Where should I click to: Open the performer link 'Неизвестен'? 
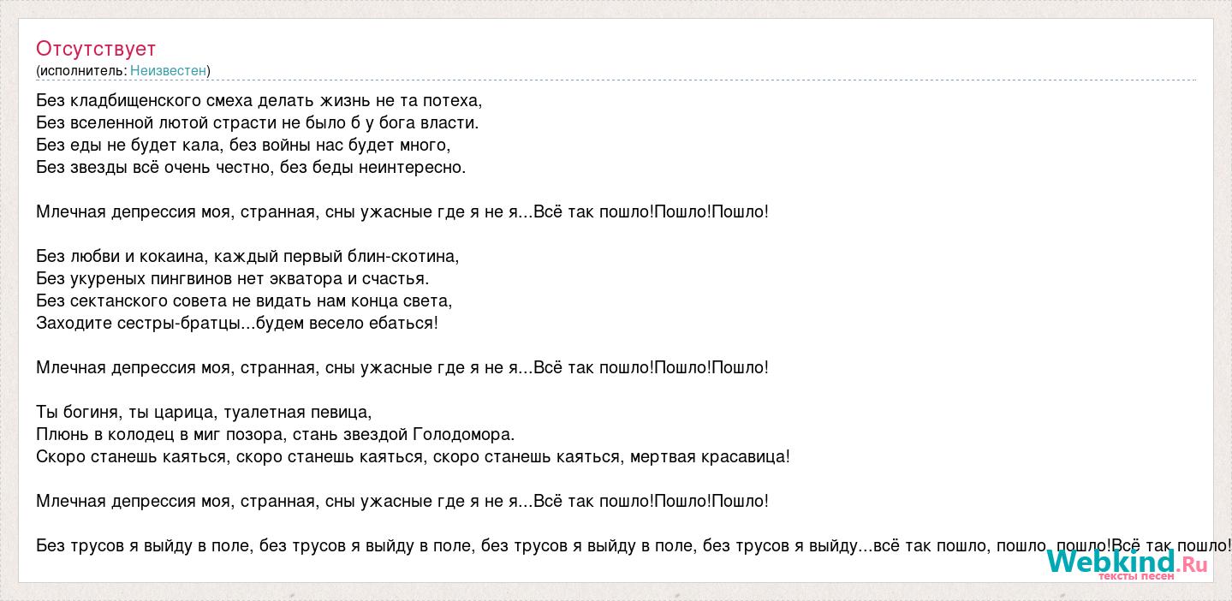[x=168, y=70]
